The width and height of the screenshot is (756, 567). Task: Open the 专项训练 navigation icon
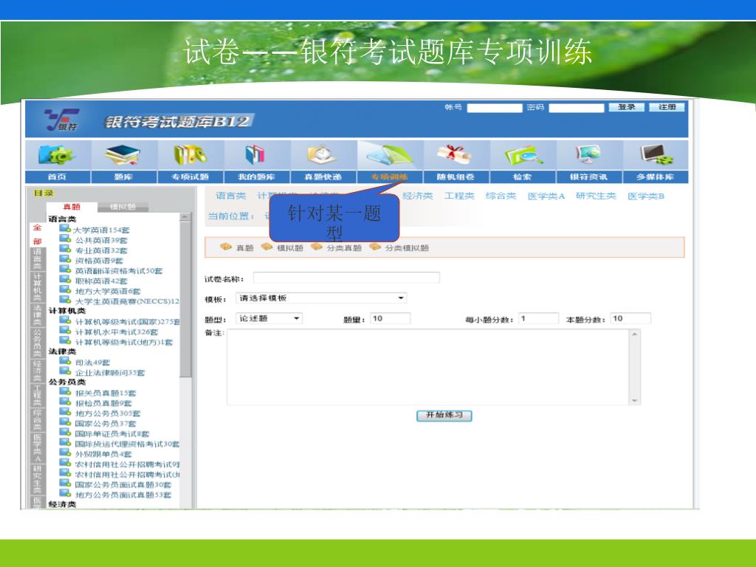pos(390,155)
